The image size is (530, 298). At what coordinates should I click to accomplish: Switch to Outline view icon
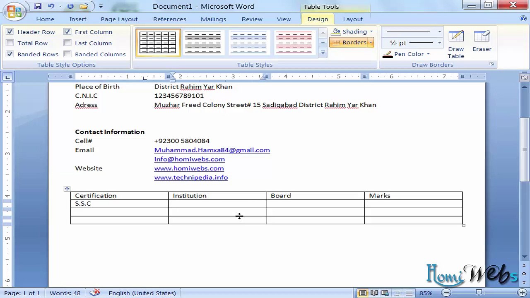click(397, 293)
